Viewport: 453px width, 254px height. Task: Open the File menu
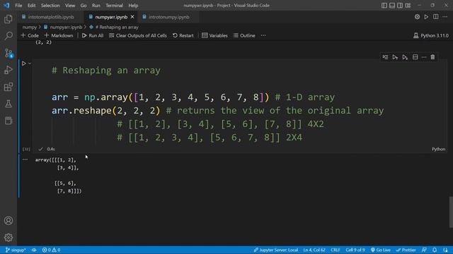[x=18, y=6]
